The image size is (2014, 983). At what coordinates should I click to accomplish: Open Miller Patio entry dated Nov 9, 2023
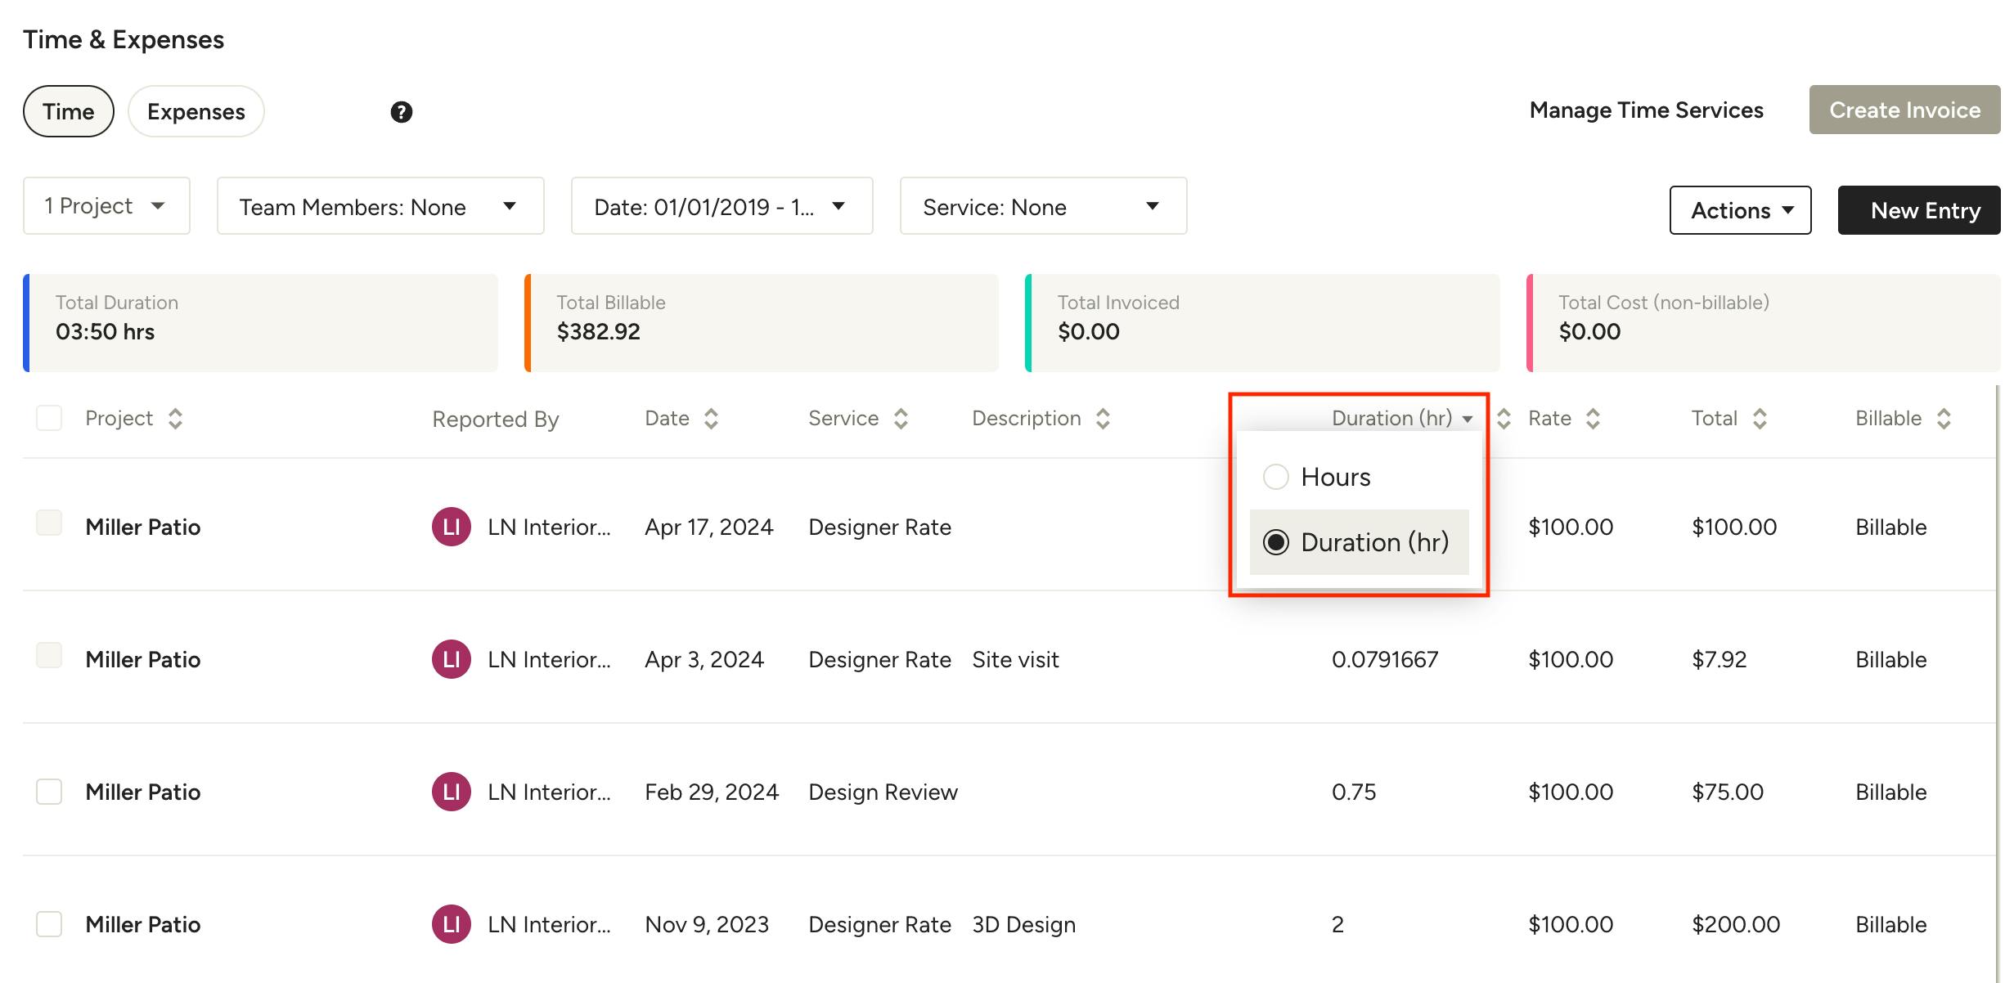pyautogui.click(x=143, y=924)
